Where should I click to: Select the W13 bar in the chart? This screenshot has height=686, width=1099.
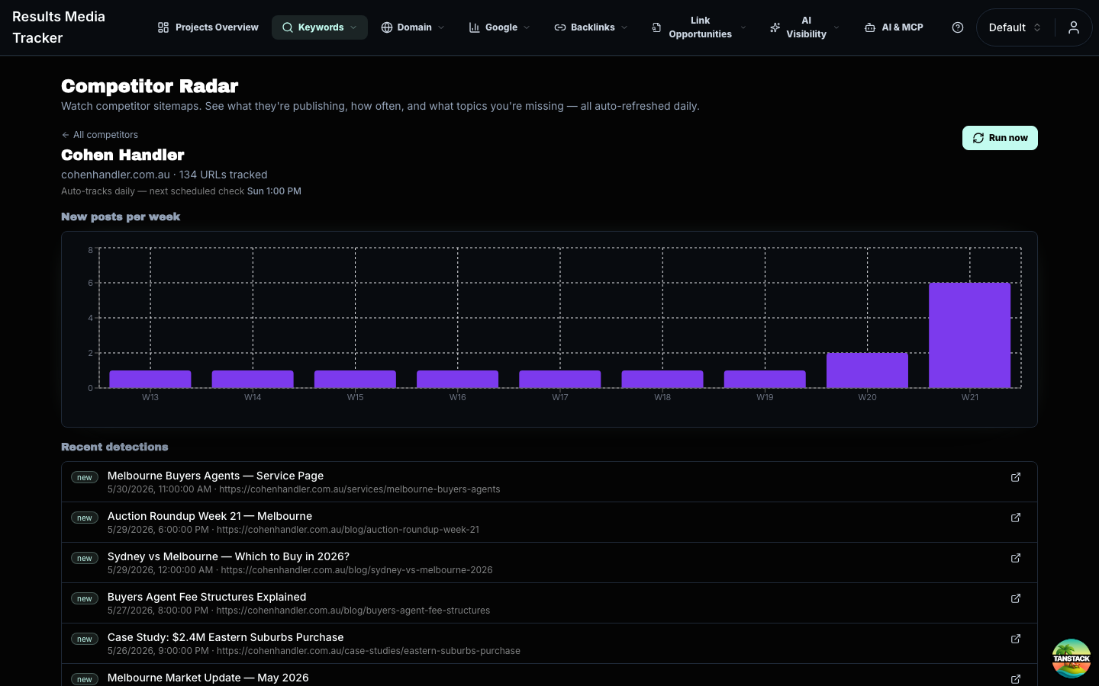pyautogui.click(x=150, y=380)
